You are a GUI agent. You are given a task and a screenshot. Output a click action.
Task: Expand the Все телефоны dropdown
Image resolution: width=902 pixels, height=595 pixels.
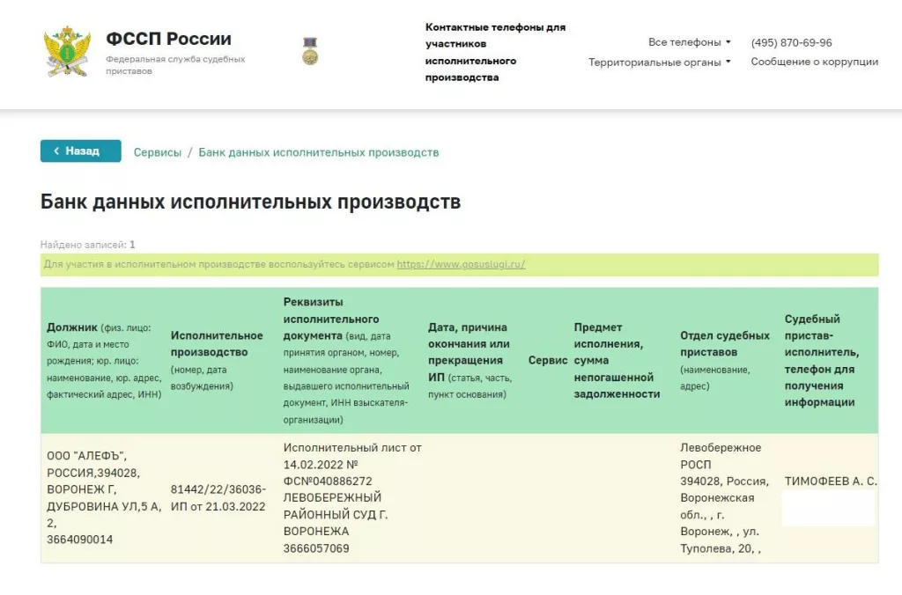click(689, 42)
